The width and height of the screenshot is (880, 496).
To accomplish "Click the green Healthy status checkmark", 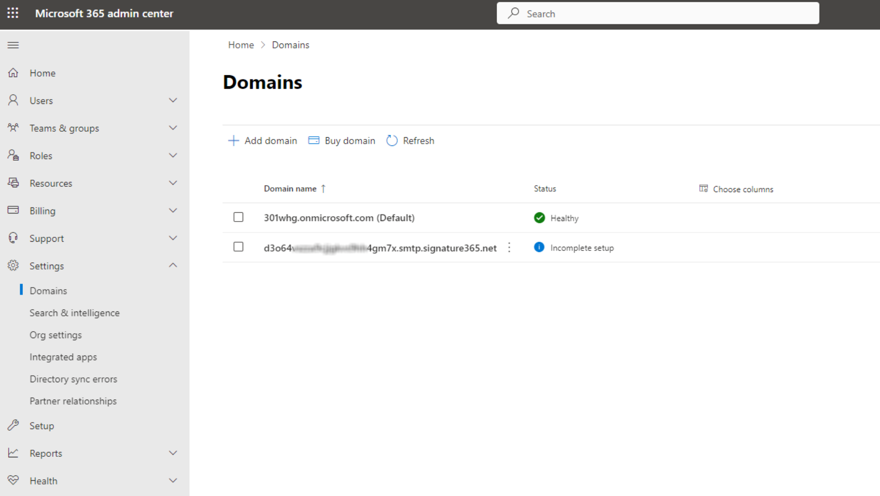I will point(539,218).
